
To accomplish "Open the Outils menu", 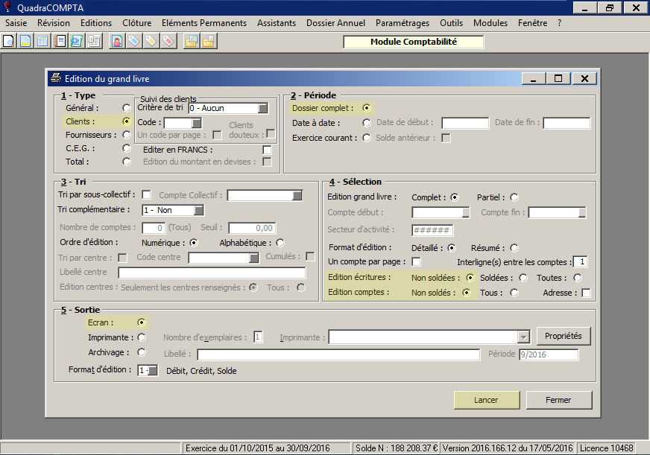I will pos(452,23).
